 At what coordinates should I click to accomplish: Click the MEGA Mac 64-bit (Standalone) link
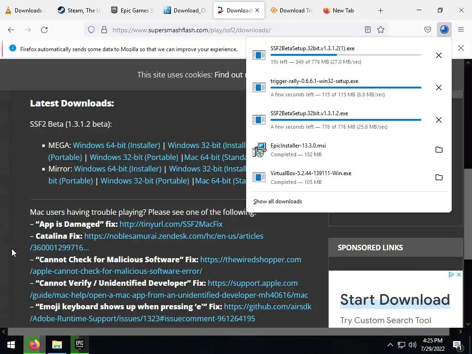215,157
